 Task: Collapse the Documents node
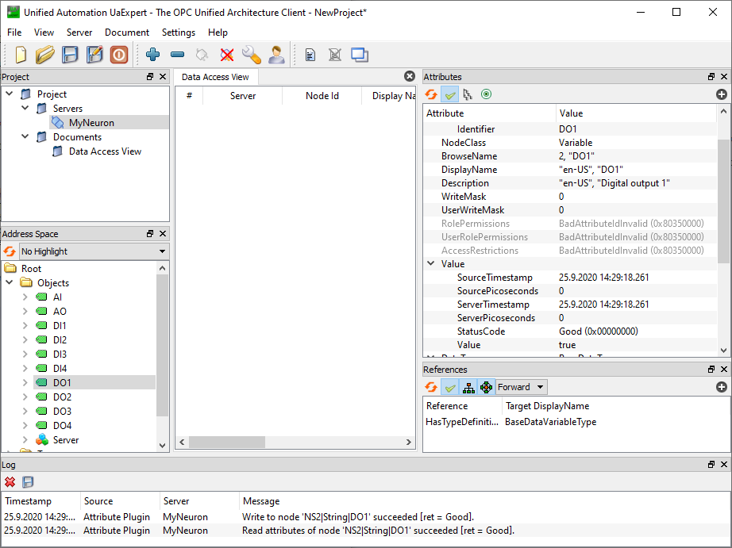pos(25,136)
